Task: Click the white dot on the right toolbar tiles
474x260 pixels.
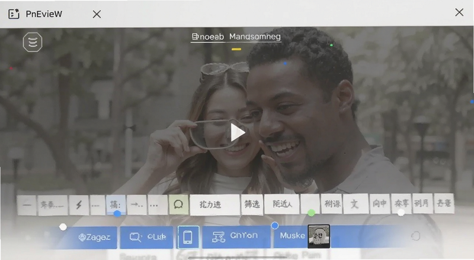Action: pyautogui.click(x=401, y=212)
